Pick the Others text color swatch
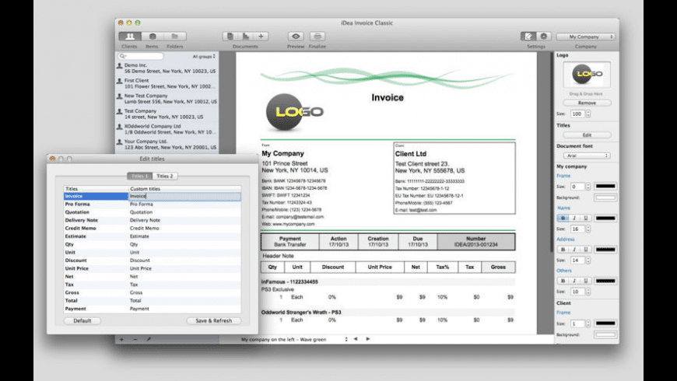 (x=605, y=281)
